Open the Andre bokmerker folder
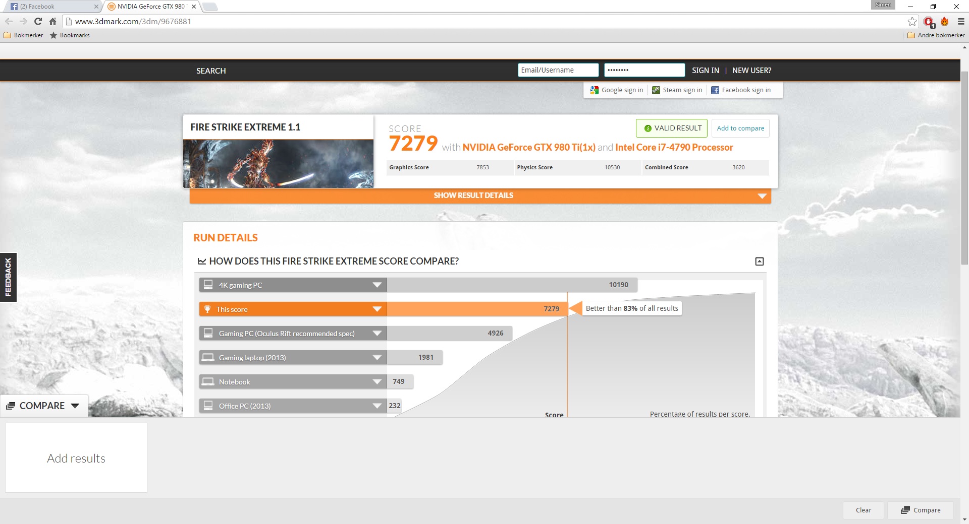 coord(936,35)
